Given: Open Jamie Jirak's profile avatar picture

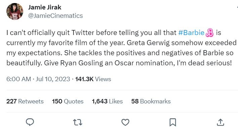Looking at the screenshot, I should click(x=15, y=11).
